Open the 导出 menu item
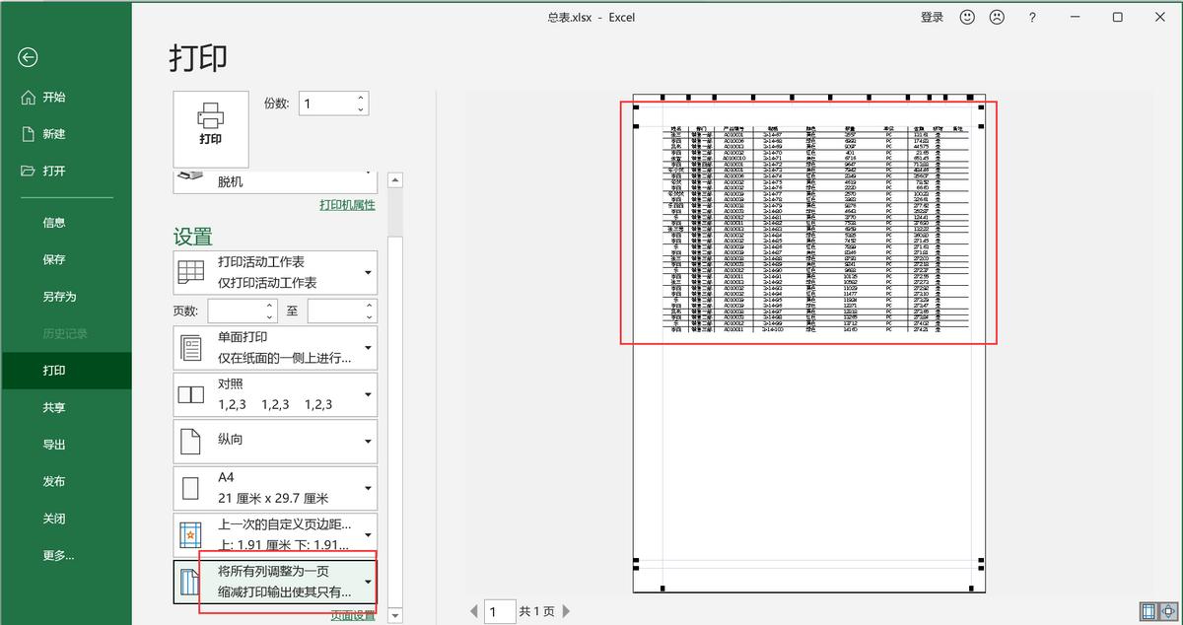 point(54,445)
